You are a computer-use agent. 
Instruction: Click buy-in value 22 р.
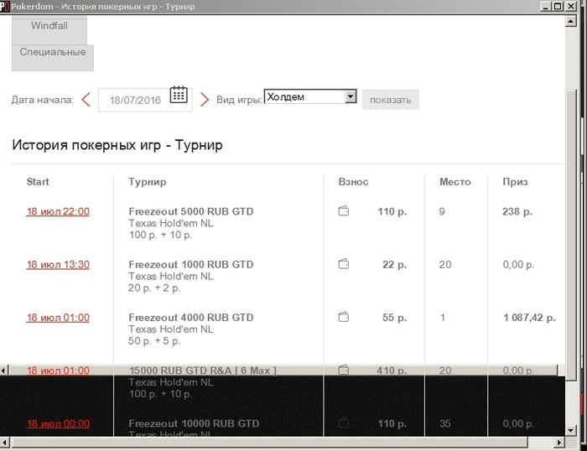(394, 265)
